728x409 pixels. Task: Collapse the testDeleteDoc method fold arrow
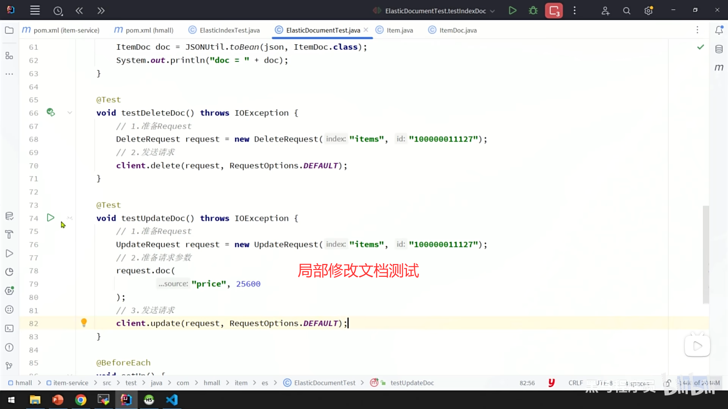(70, 112)
